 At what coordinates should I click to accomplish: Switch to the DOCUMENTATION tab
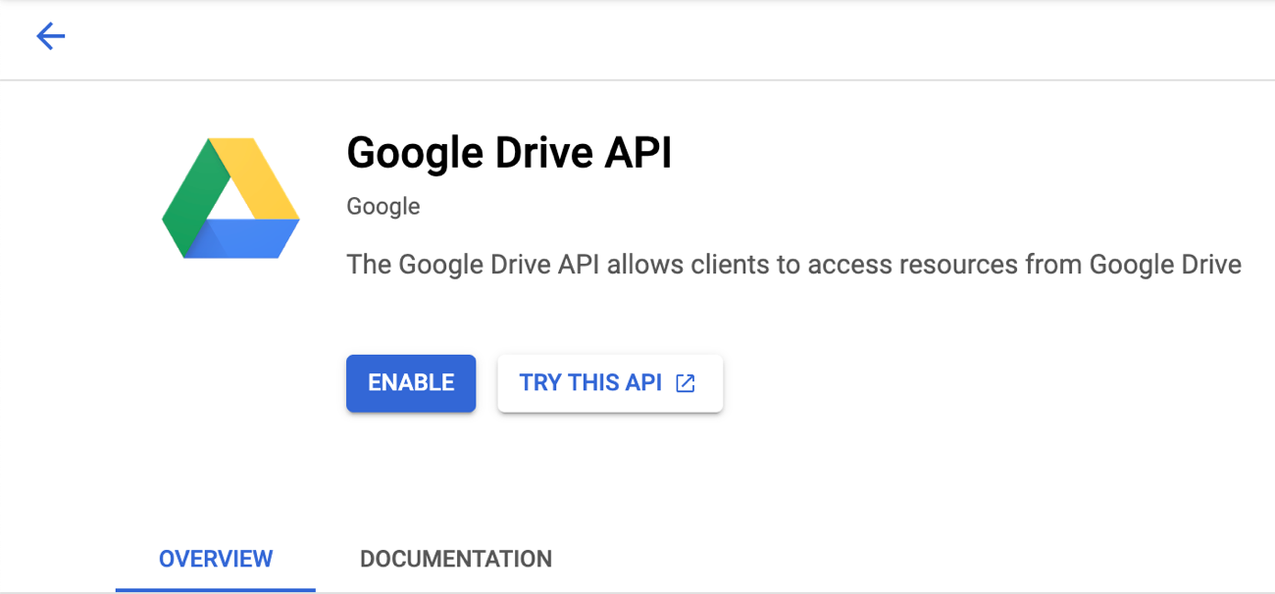(x=455, y=559)
